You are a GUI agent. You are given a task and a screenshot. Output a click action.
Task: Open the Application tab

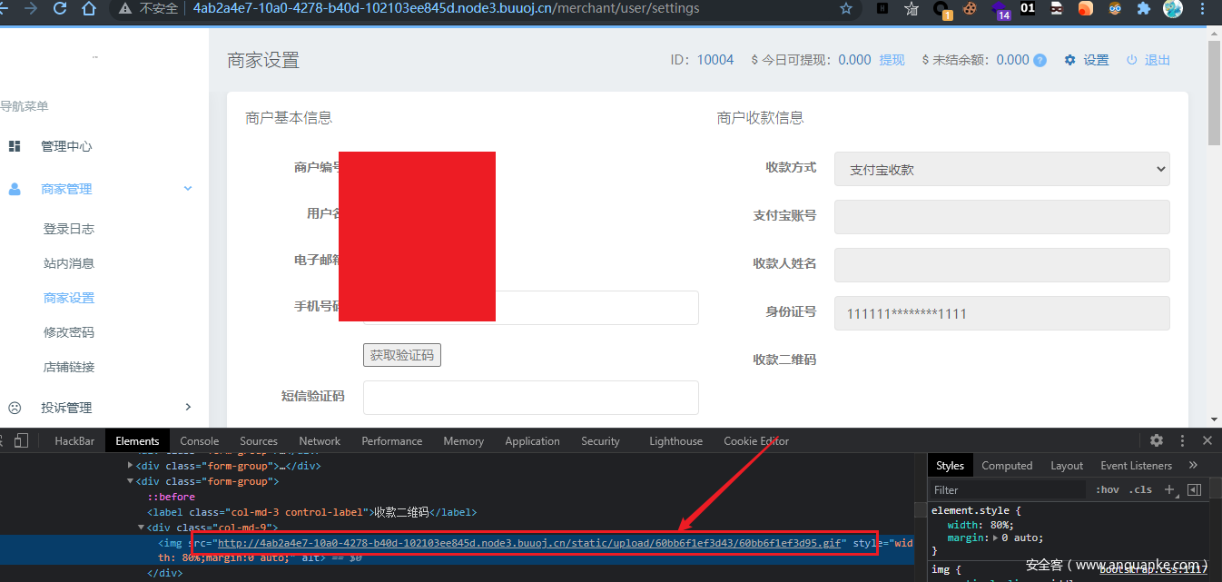tap(532, 441)
